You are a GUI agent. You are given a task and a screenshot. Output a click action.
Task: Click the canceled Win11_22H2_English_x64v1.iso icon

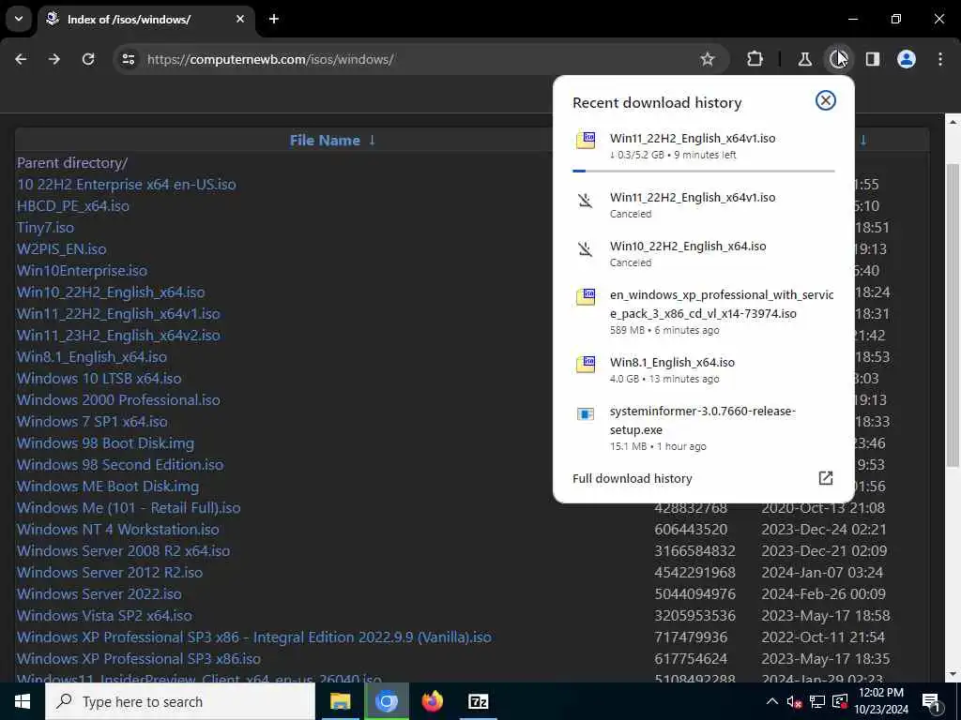click(586, 201)
